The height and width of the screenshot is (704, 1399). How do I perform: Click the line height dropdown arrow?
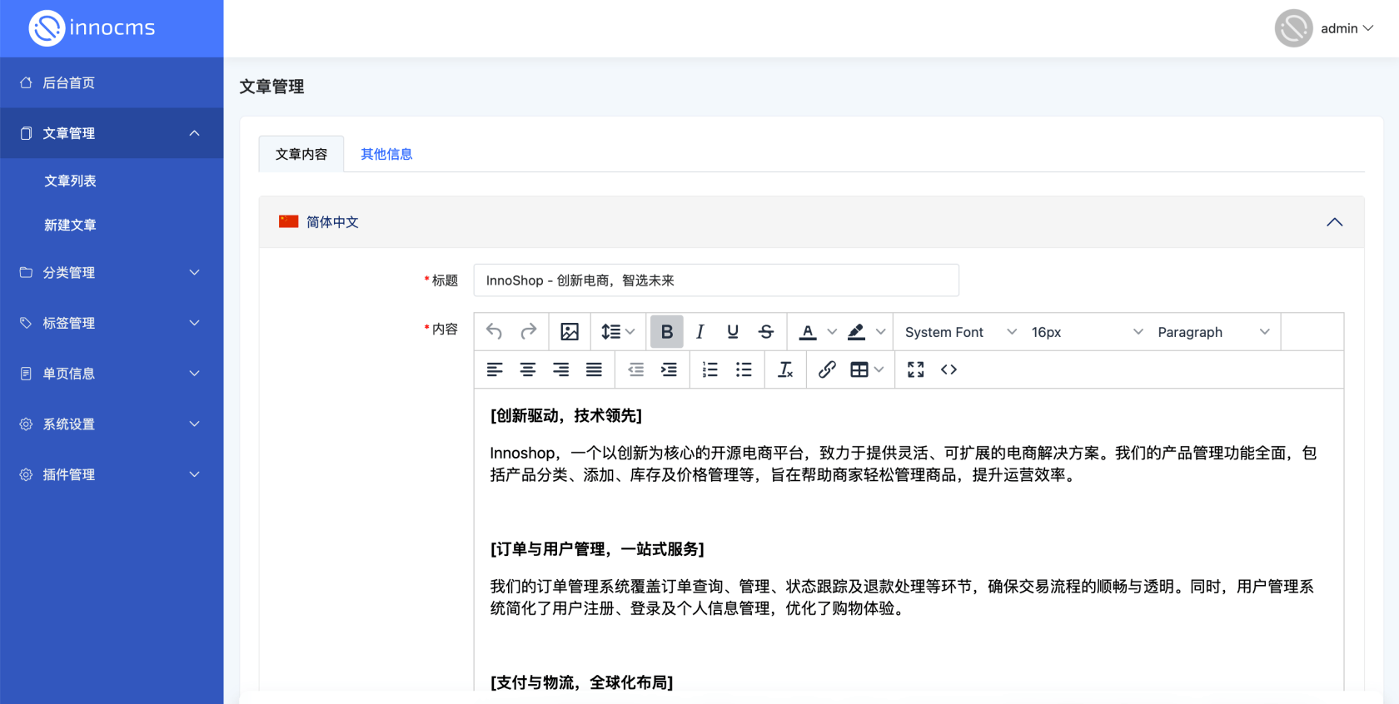630,332
